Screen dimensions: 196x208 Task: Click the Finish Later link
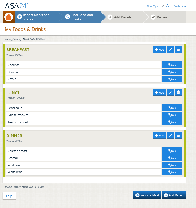coord(180,6)
